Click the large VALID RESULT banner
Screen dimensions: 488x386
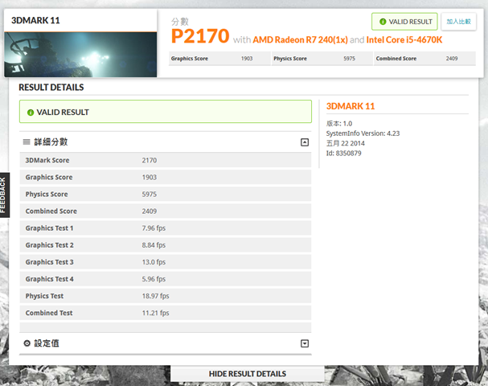166,112
